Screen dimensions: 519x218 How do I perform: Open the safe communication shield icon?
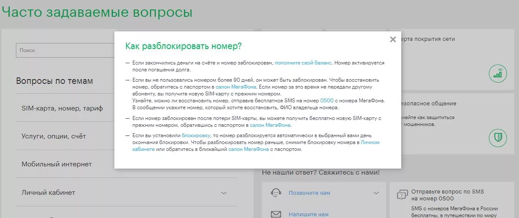click(x=498, y=138)
